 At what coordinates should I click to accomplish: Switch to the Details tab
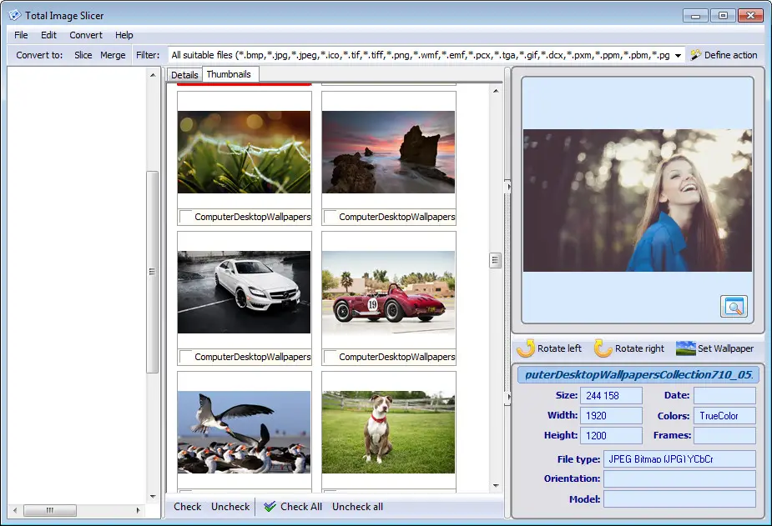(184, 75)
